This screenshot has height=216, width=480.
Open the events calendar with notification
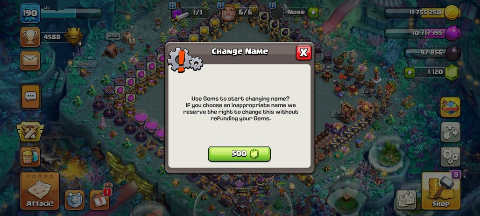[99, 200]
